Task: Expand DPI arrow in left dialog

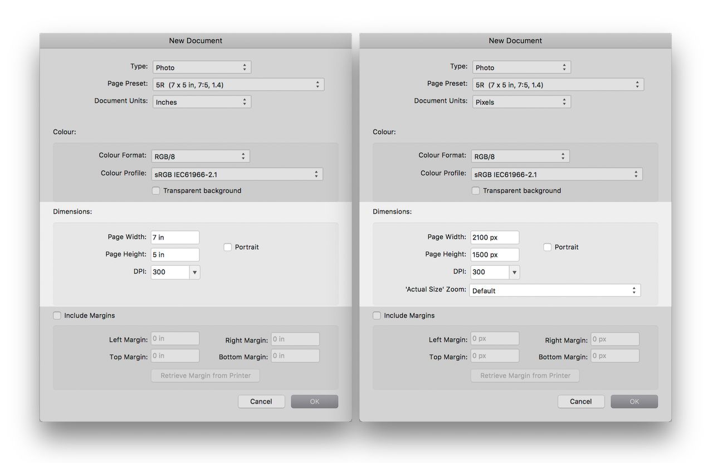Action: (194, 272)
